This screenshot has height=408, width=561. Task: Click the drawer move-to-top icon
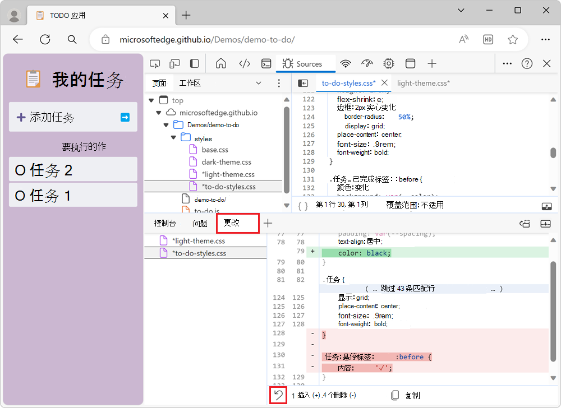[525, 224]
